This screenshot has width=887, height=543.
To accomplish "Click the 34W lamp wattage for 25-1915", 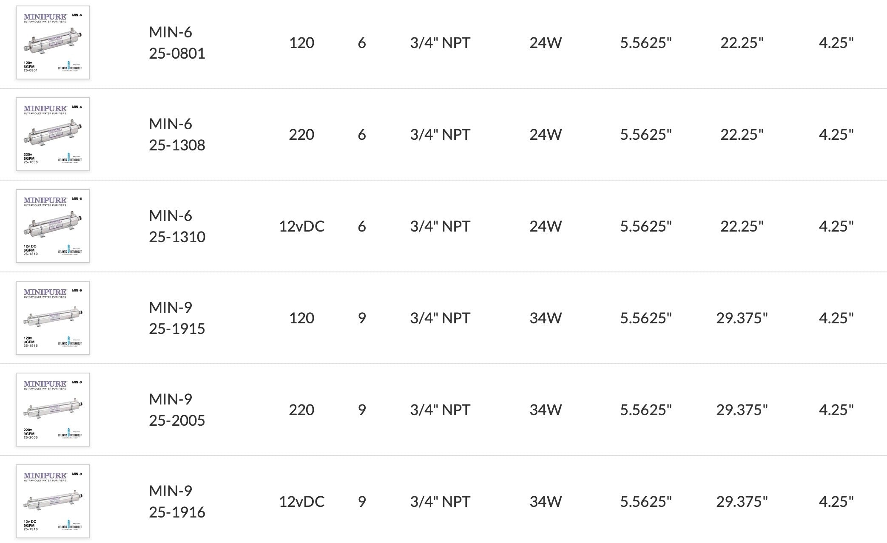I will pos(546,318).
